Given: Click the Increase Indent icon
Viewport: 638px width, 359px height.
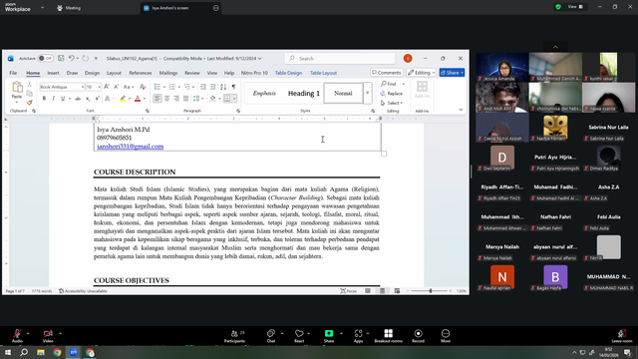Looking at the screenshot, I should (x=212, y=87).
